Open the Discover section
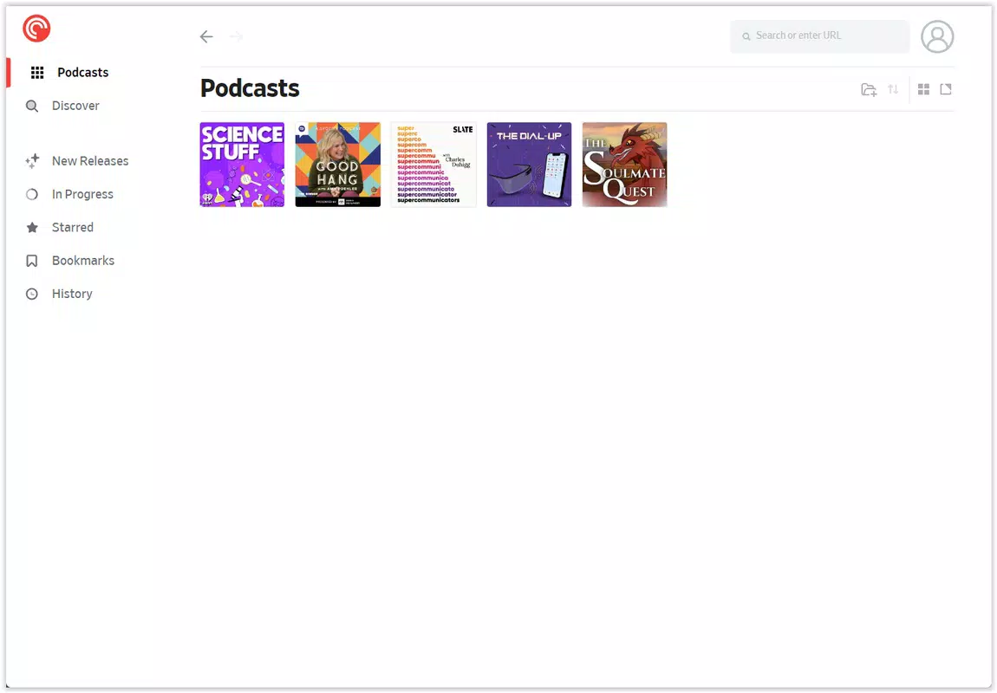The height and width of the screenshot is (693, 997). 75,106
